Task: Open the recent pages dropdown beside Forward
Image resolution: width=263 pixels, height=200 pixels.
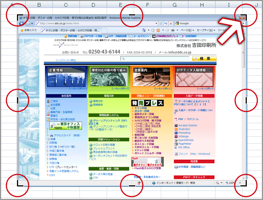Action: [32, 24]
